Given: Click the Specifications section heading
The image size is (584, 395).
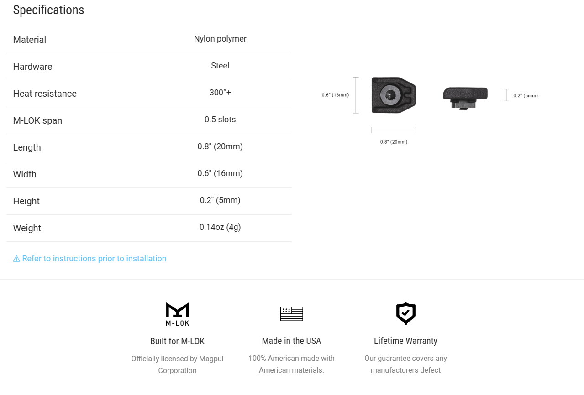Looking at the screenshot, I should click(48, 10).
